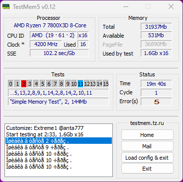
Task: Select the red test 2 box
Action: (x=24, y=84)
